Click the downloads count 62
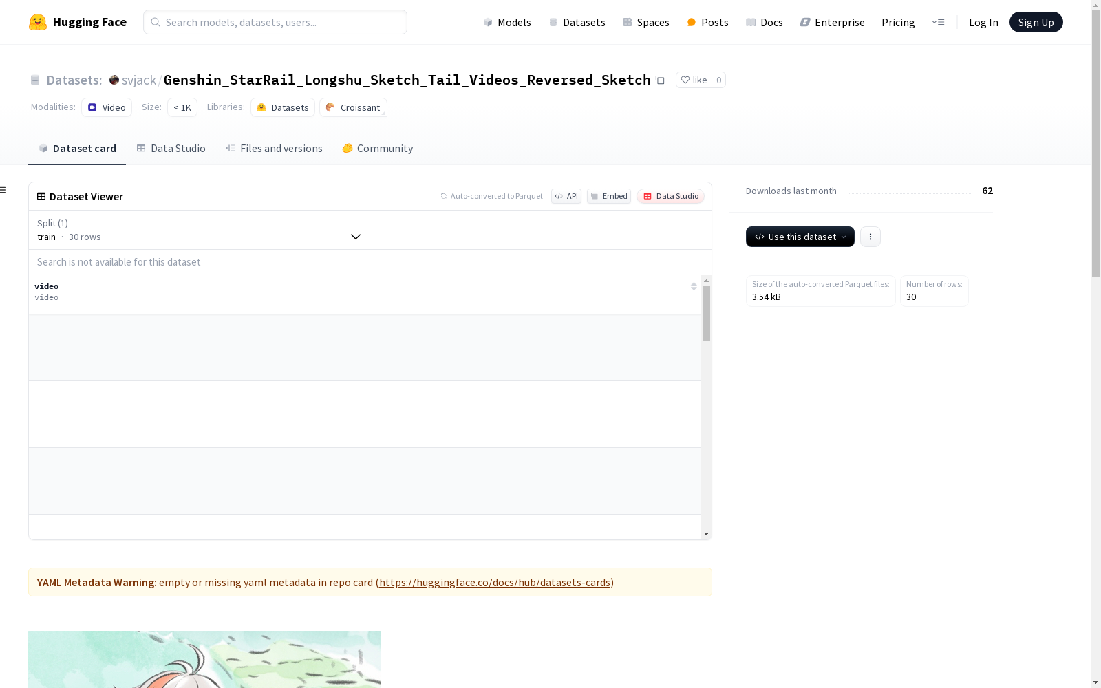1101x688 pixels. 987,191
